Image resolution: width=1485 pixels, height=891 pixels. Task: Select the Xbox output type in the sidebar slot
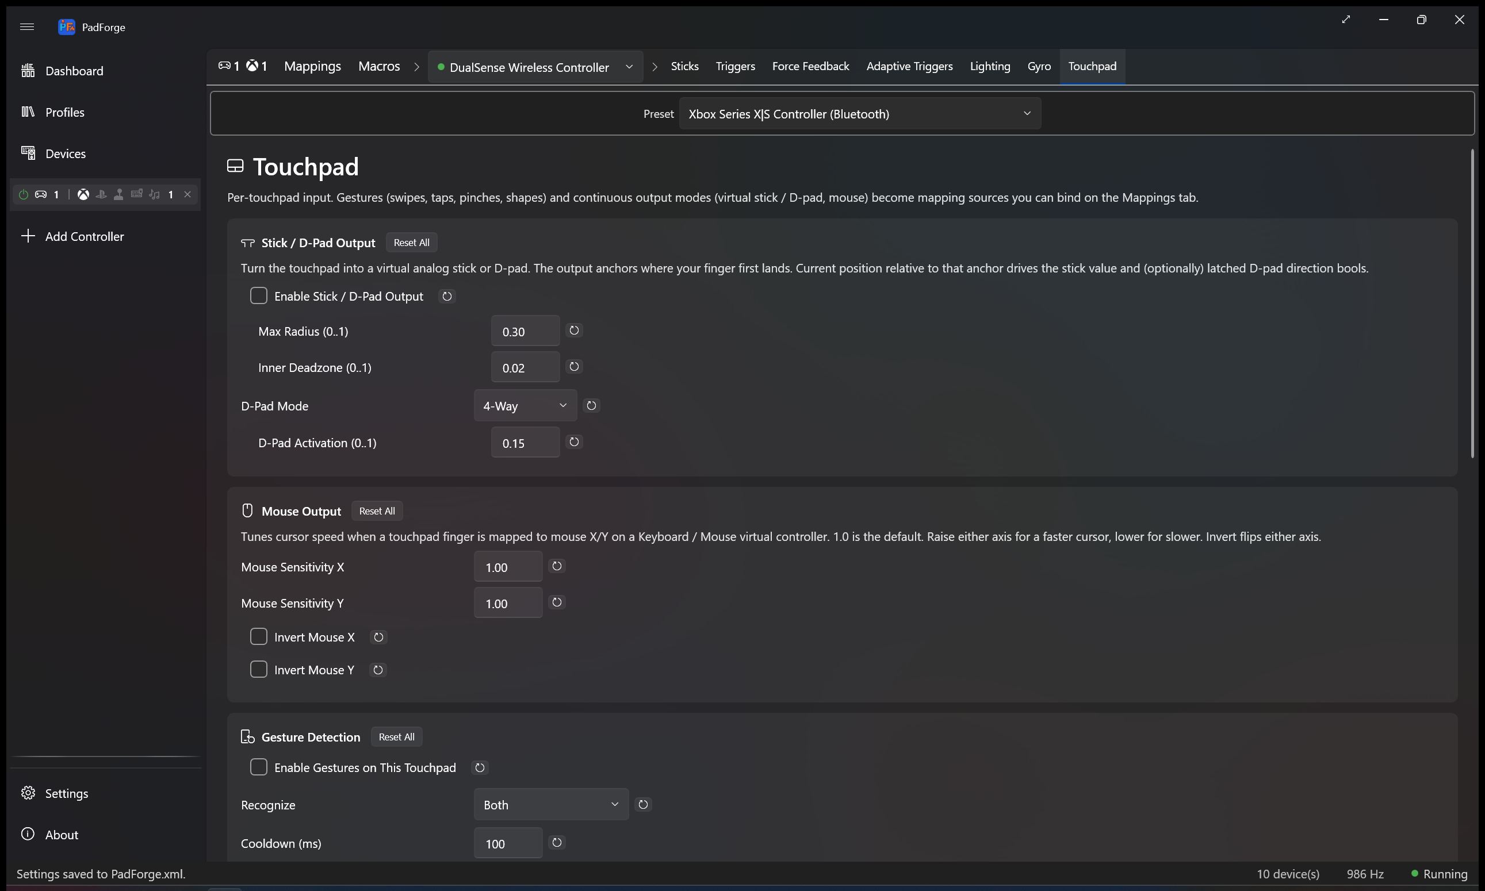point(83,194)
